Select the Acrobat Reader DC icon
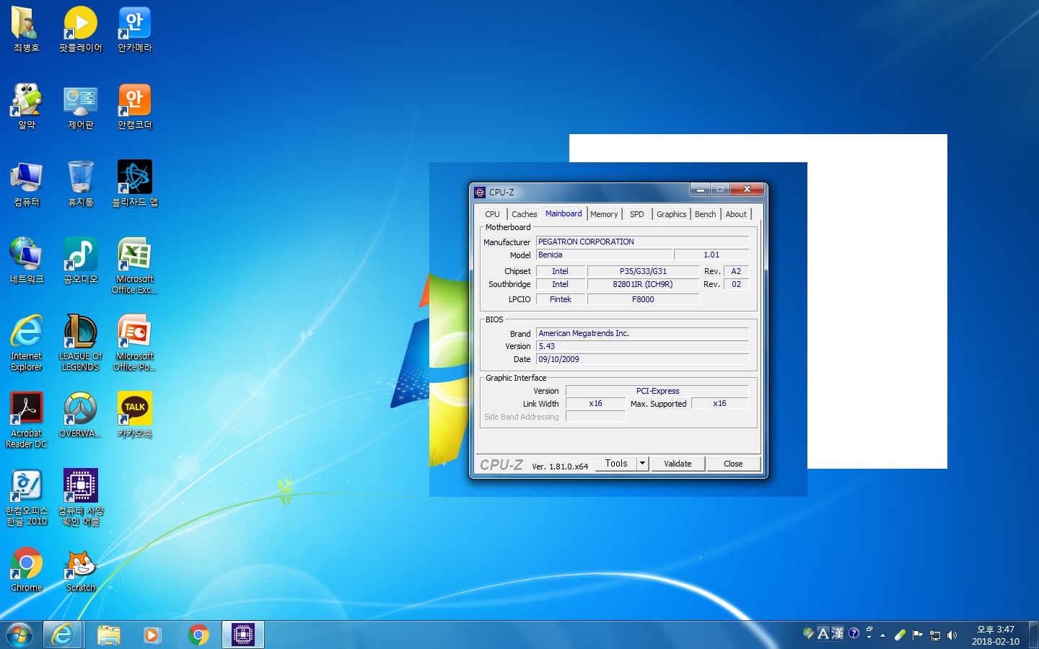The height and width of the screenshot is (649, 1039). (x=26, y=420)
